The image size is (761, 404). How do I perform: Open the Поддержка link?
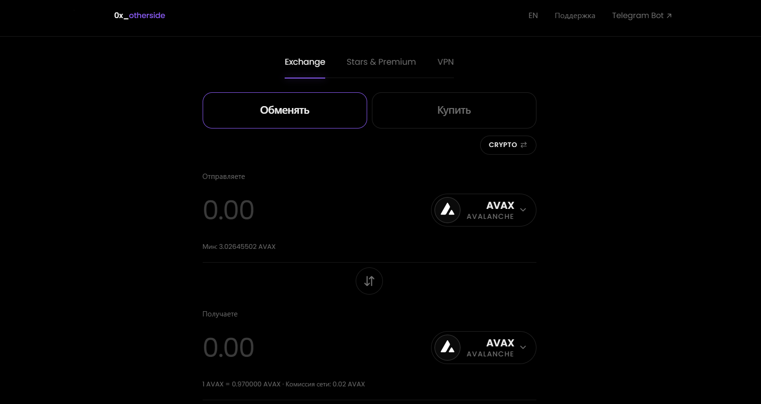coord(575,16)
